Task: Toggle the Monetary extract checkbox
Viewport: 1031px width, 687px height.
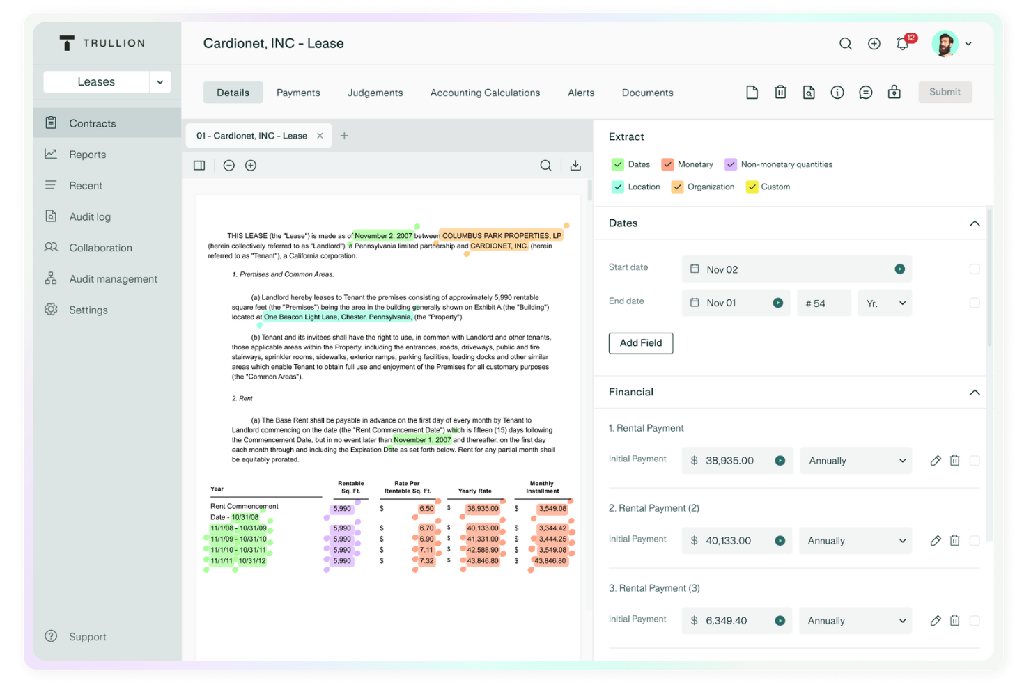Action: click(x=667, y=164)
